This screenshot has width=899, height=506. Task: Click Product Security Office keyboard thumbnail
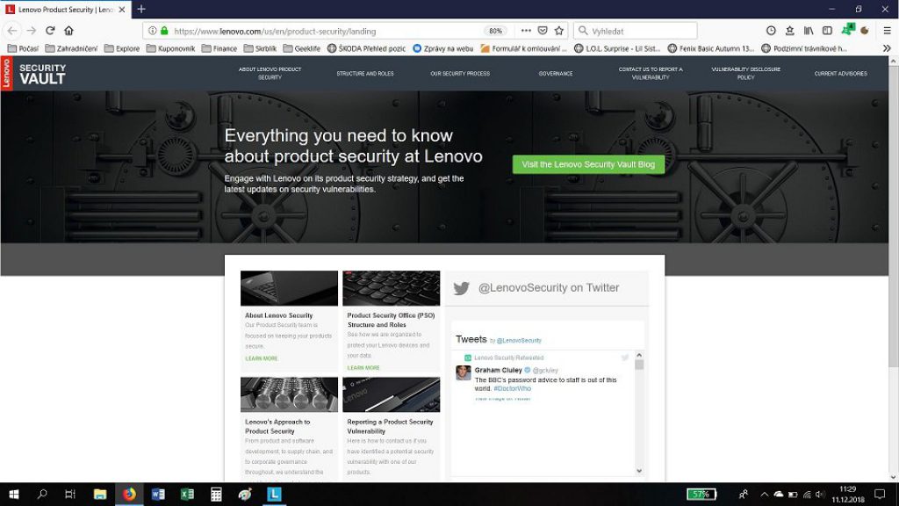391,288
